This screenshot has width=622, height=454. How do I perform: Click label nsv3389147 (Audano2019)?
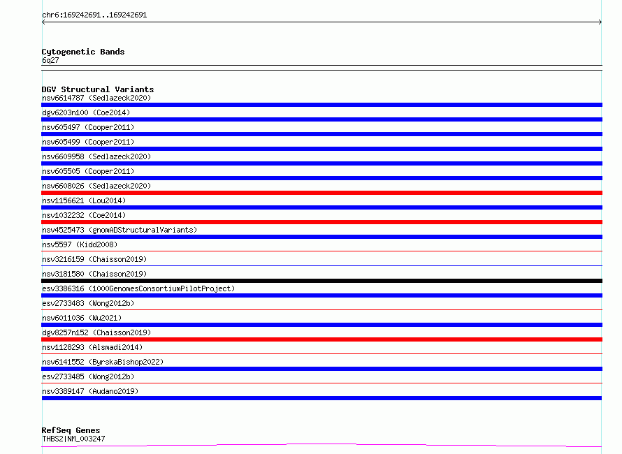(x=90, y=391)
